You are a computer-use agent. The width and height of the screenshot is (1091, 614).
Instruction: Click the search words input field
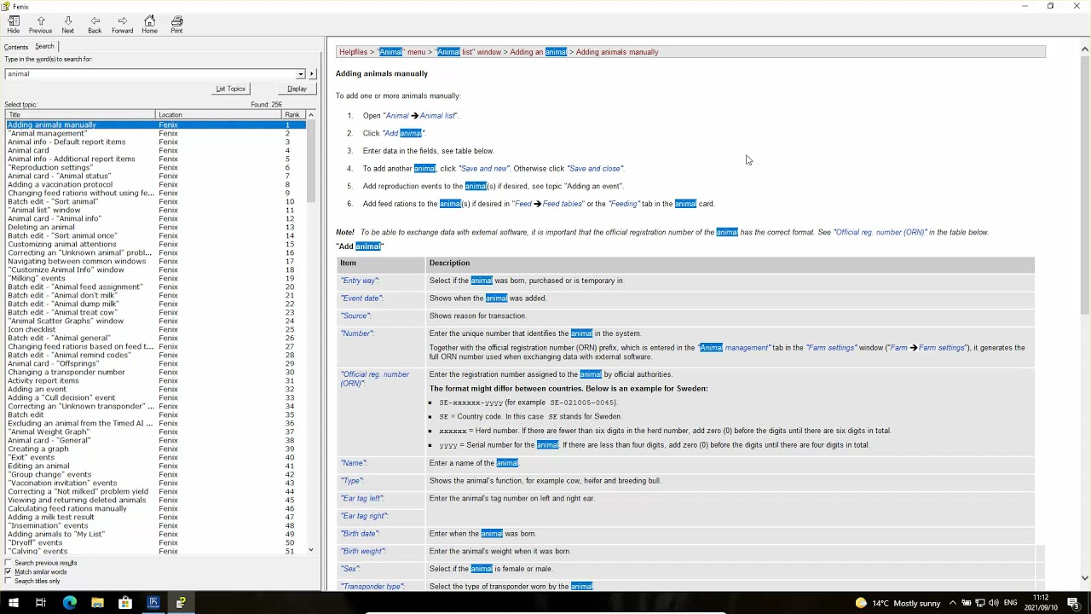150,74
